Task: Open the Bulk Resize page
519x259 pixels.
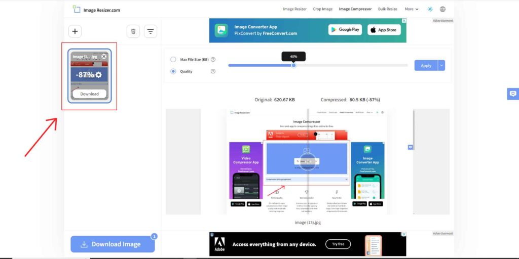Action: (388, 9)
